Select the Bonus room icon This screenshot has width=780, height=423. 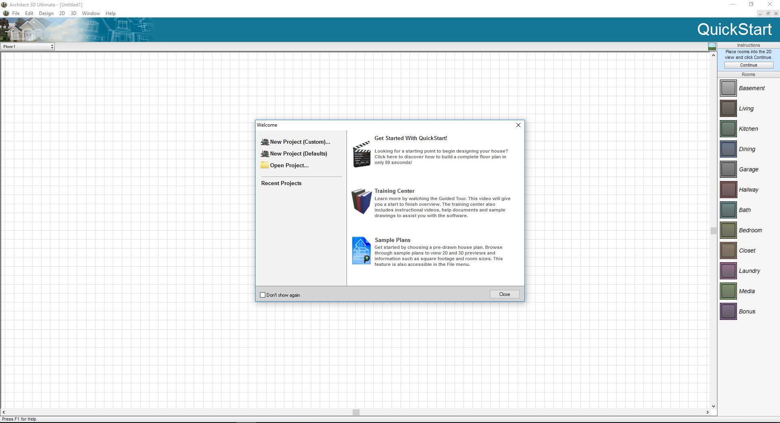point(728,311)
